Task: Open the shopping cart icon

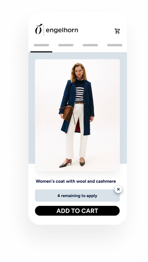Action: [x=117, y=31]
